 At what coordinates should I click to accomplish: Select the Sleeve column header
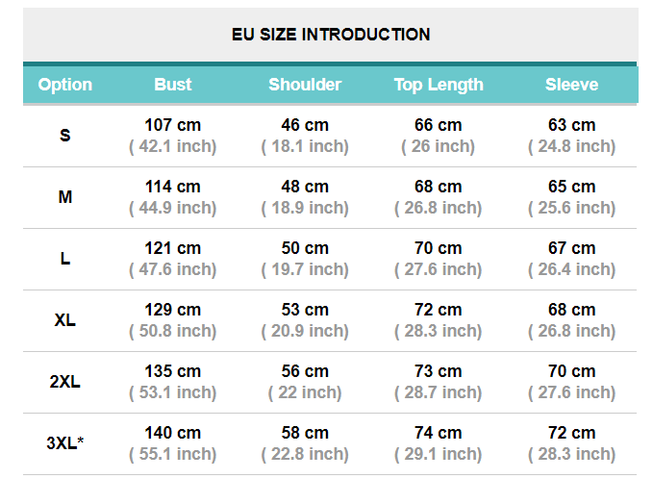point(571,85)
